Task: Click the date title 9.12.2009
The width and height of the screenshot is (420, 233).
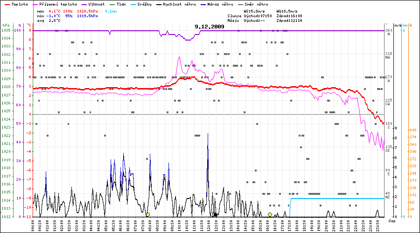Action: click(210, 27)
